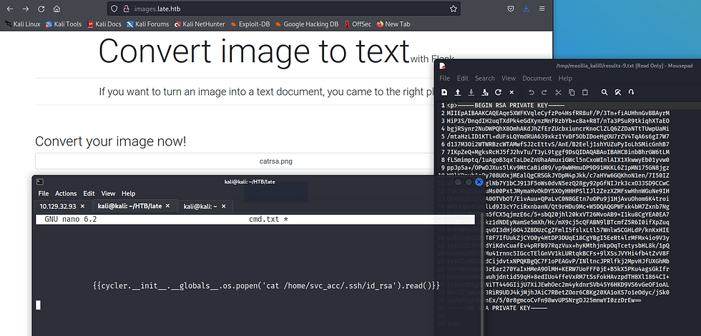The height and width of the screenshot is (336, 701).
Task: Open the Firefox home page
Action: point(57,9)
